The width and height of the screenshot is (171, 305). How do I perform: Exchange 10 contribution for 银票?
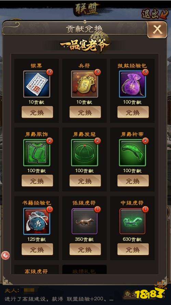(x=37, y=112)
